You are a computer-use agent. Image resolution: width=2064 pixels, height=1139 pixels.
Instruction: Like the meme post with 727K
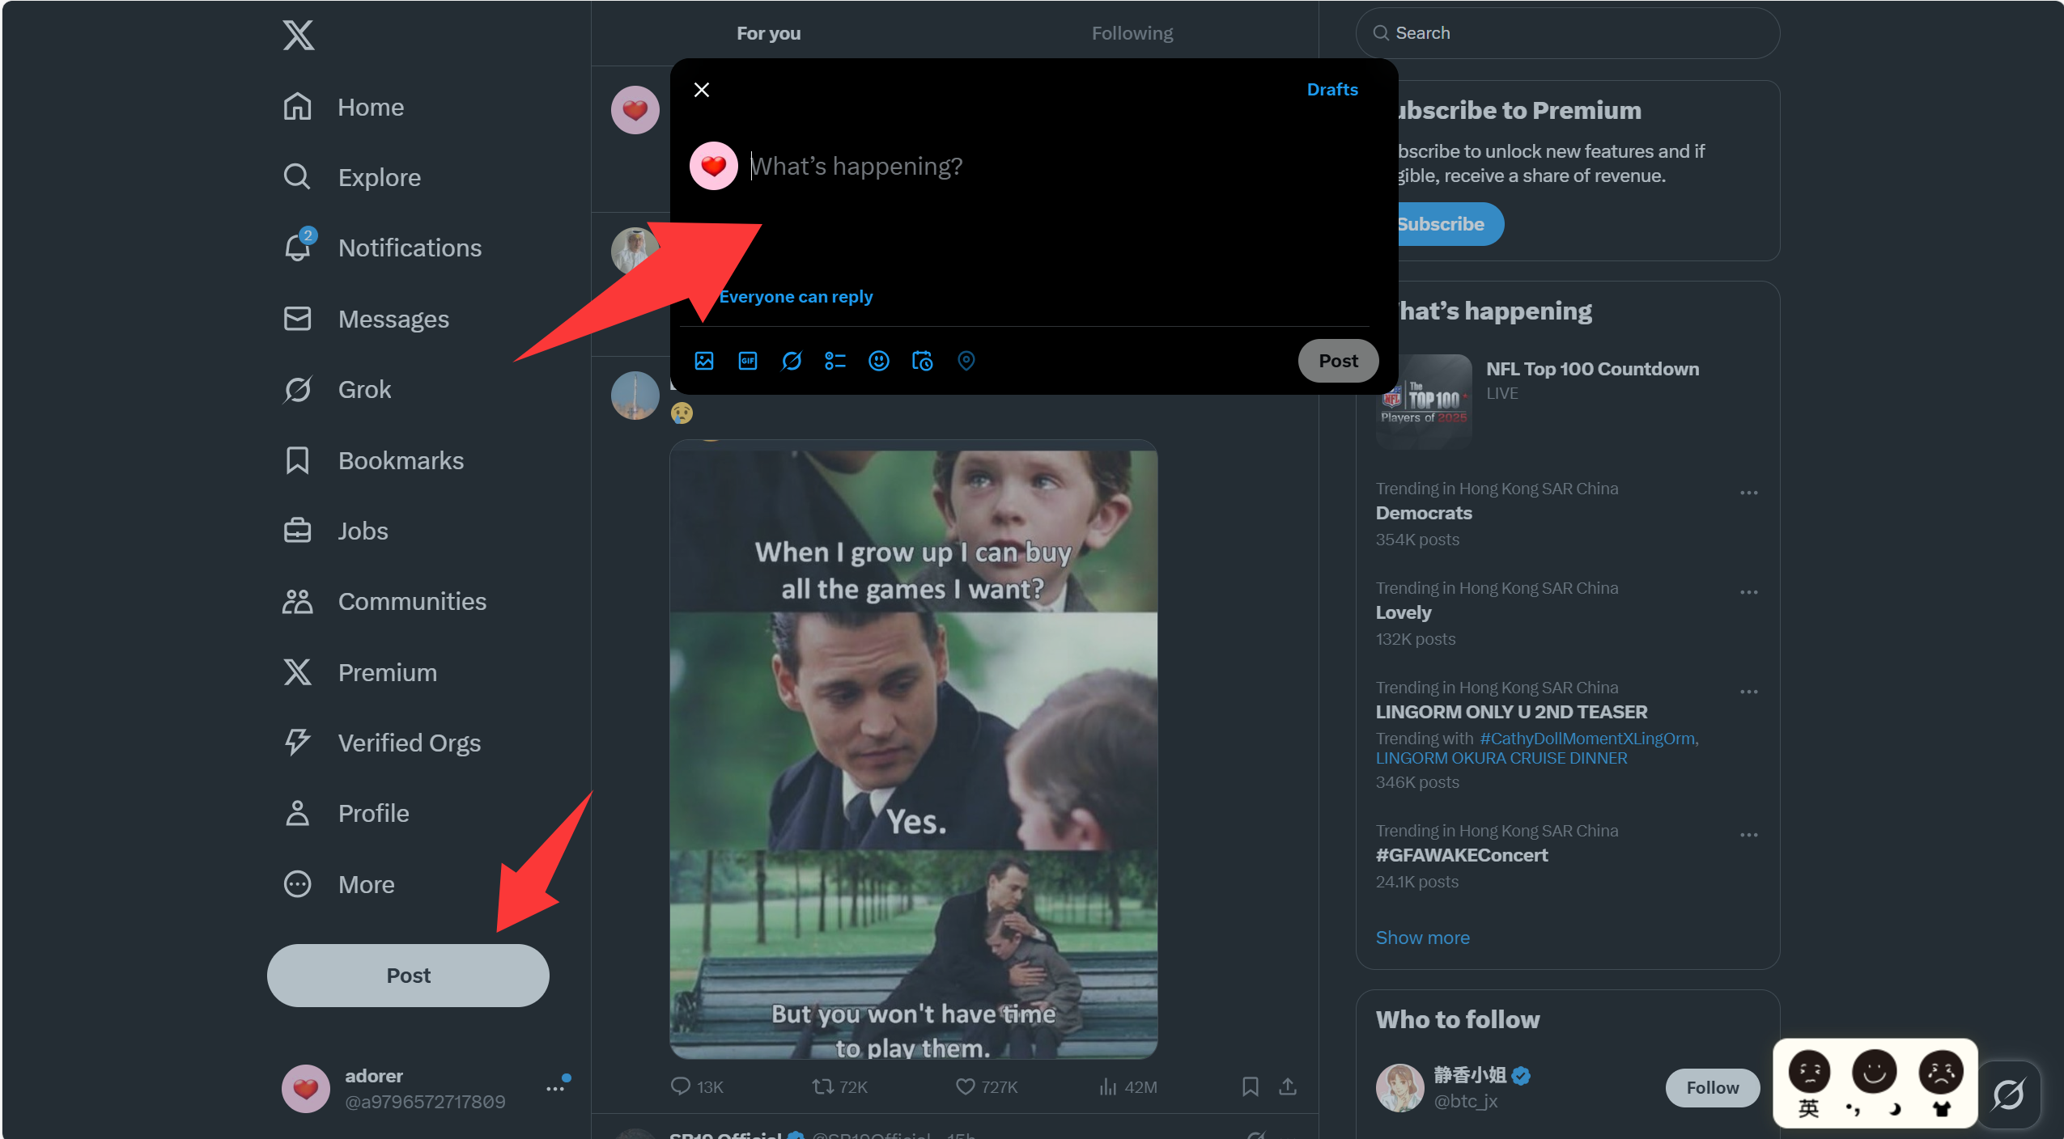pyautogui.click(x=965, y=1086)
